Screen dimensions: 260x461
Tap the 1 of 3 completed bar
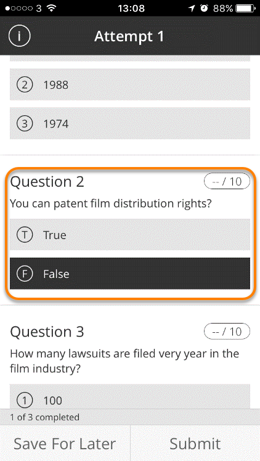tap(130, 417)
